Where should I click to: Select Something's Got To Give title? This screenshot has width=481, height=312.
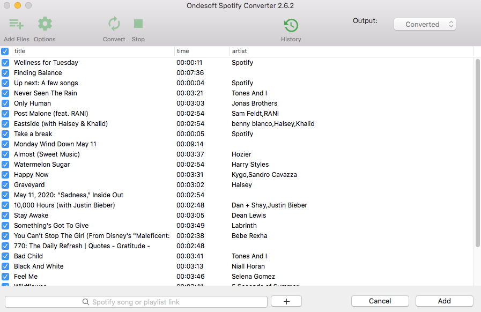click(x=51, y=226)
